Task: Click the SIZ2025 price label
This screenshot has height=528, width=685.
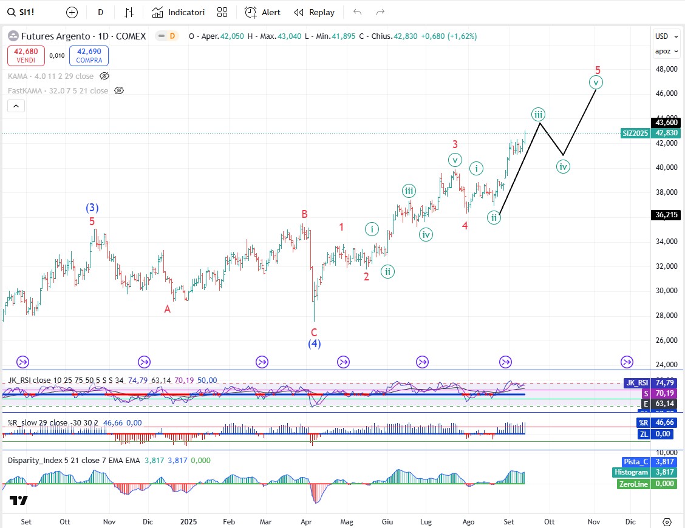Action: coord(635,133)
